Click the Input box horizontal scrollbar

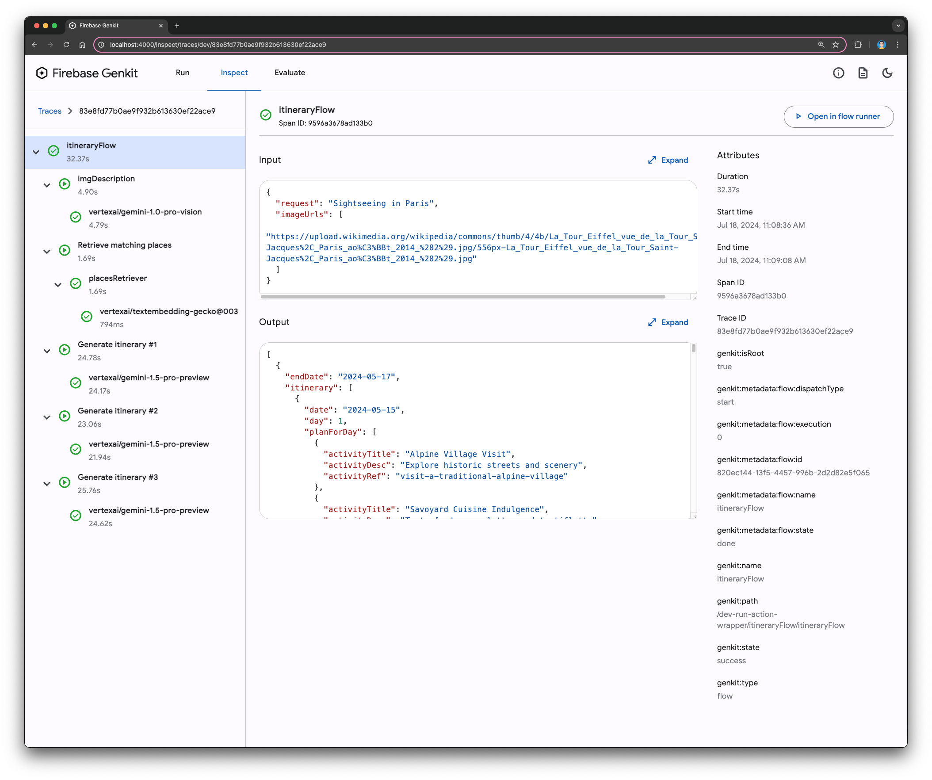point(463,297)
